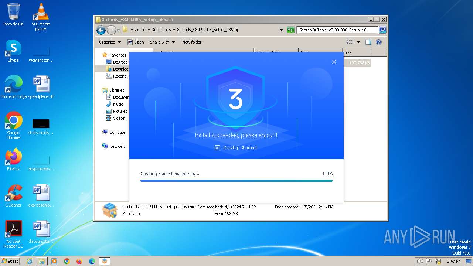473x266 pixels.
Task: Uncheck the Desktop Shortcut checkbox
Action: (x=217, y=148)
